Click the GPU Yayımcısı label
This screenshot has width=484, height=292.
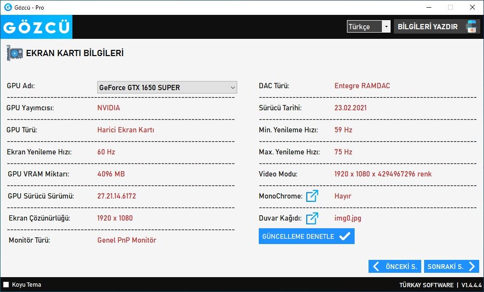click(x=30, y=108)
